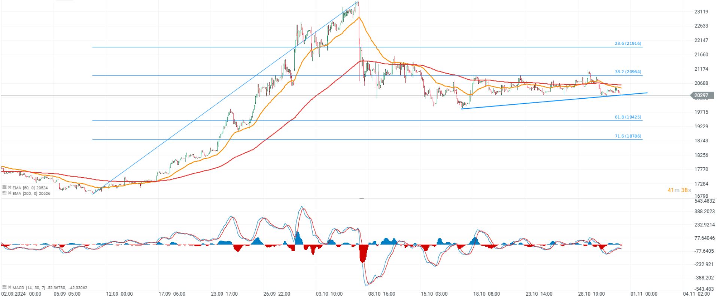Image resolution: width=717 pixels, height=299 pixels.
Task: Select the 71.6 (18786) Fibonacci level label
Action: (x=628, y=136)
